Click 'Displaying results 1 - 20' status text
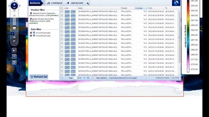209x117 pixels. (x=168, y=78)
